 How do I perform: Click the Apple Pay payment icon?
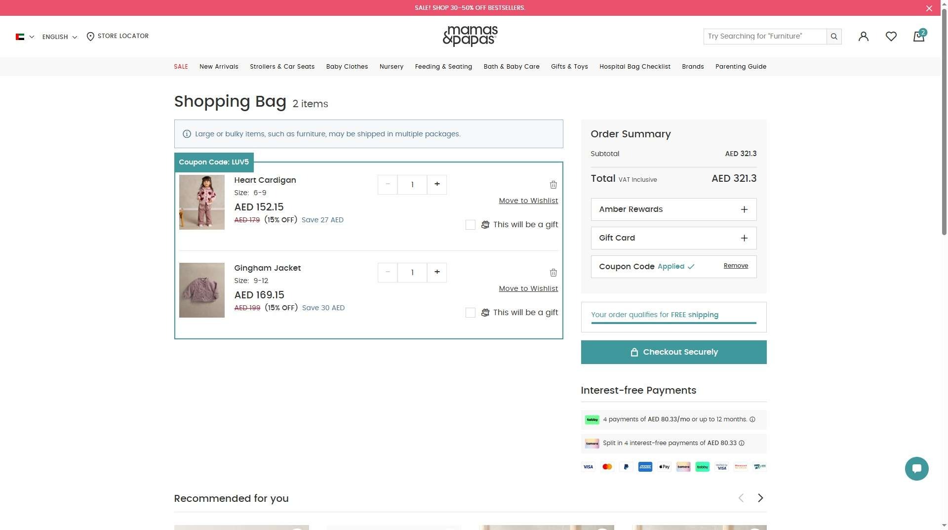tap(665, 467)
